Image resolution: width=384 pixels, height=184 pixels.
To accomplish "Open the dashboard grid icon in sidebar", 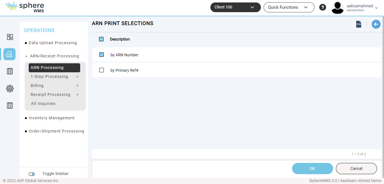I will pos(10,37).
